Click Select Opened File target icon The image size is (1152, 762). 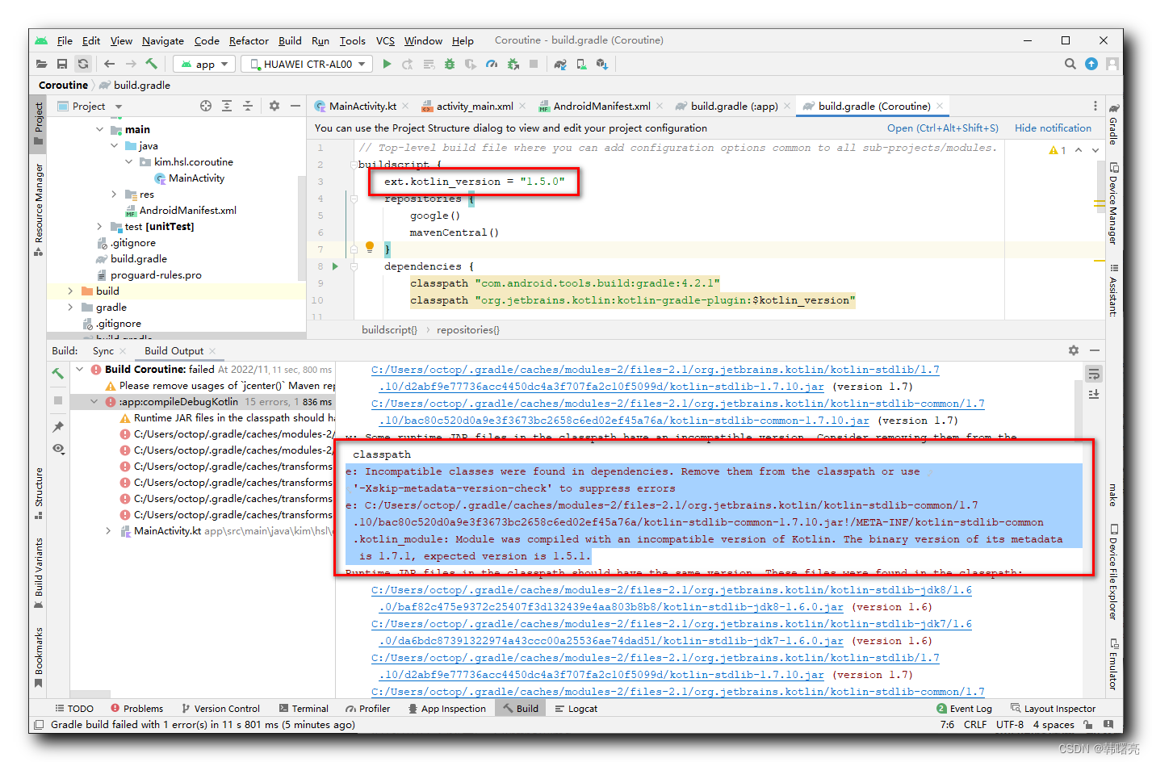tap(206, 106)
